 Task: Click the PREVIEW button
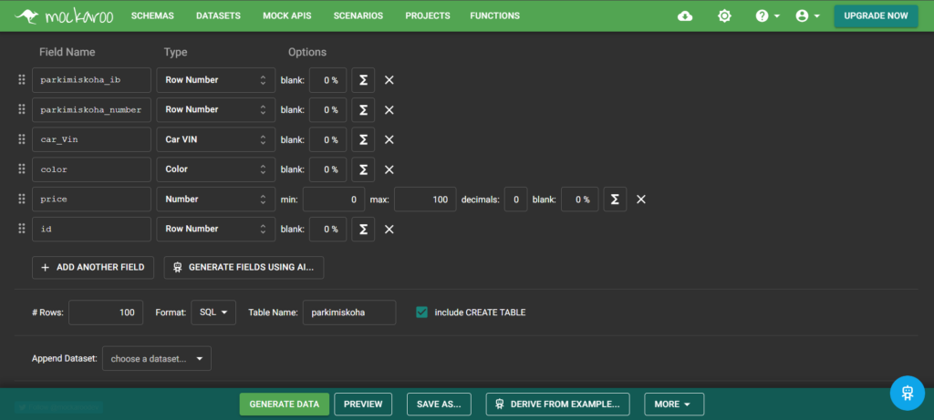click(363, 404)
